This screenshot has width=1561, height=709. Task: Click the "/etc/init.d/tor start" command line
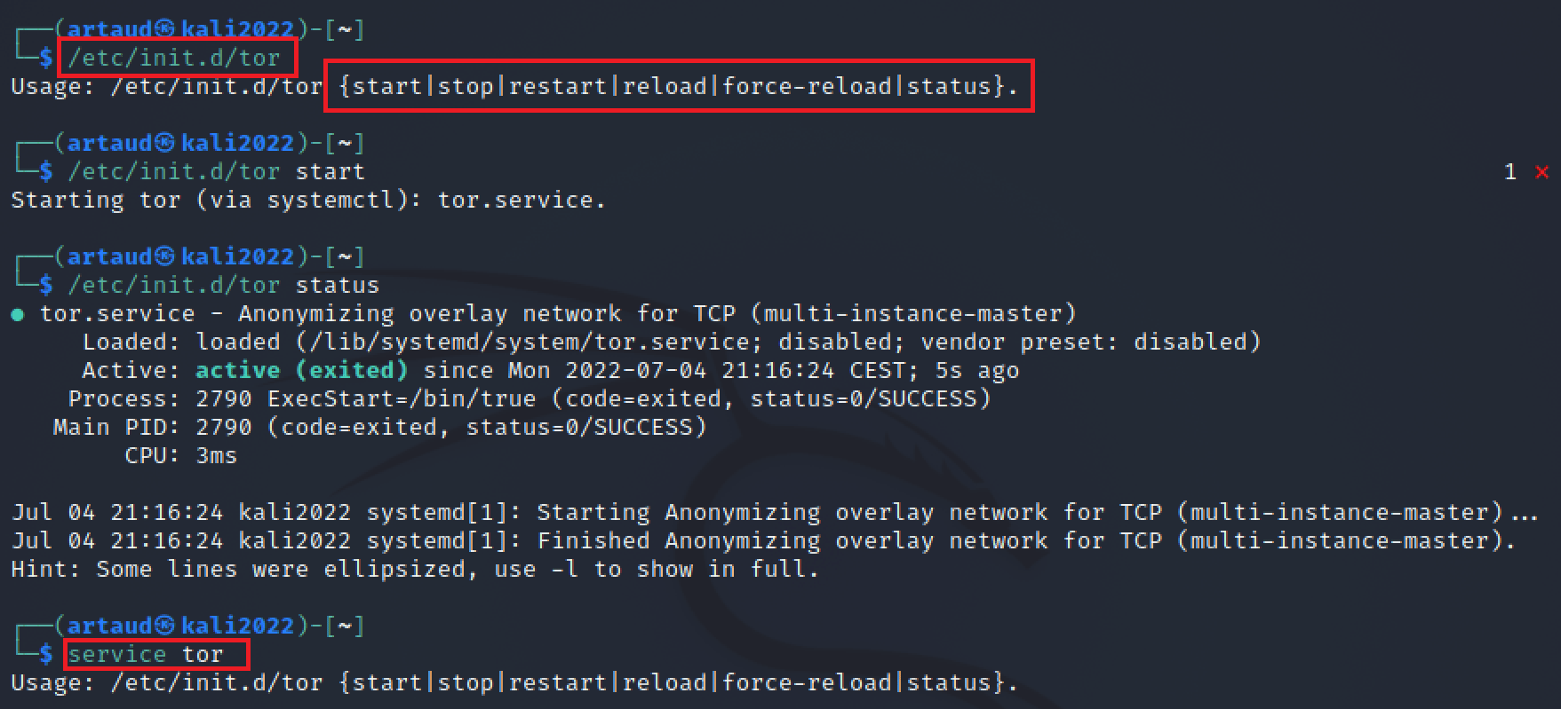(216, 171)
